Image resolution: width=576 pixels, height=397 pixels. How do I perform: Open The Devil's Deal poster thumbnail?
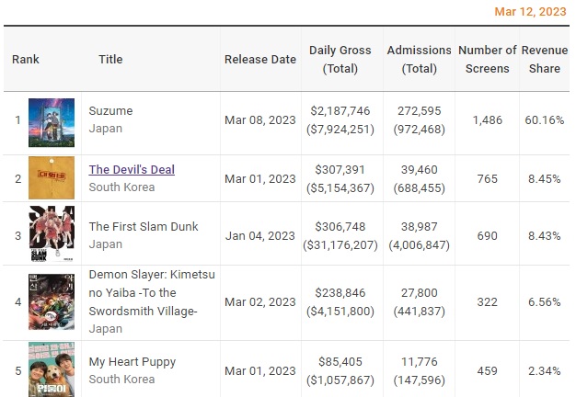(x=52, y=178)
